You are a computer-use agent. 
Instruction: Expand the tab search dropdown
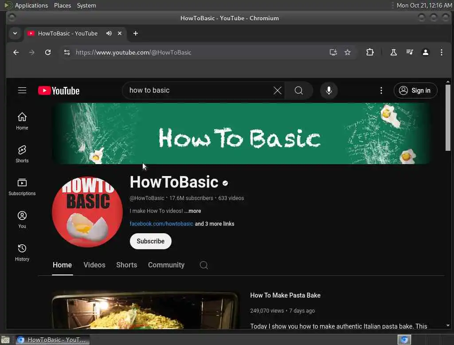[15, 33]
